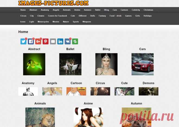Open the green more sharing options icon
Screen dimensions: 179x127
pyautogui.click(x=75, y=41)
